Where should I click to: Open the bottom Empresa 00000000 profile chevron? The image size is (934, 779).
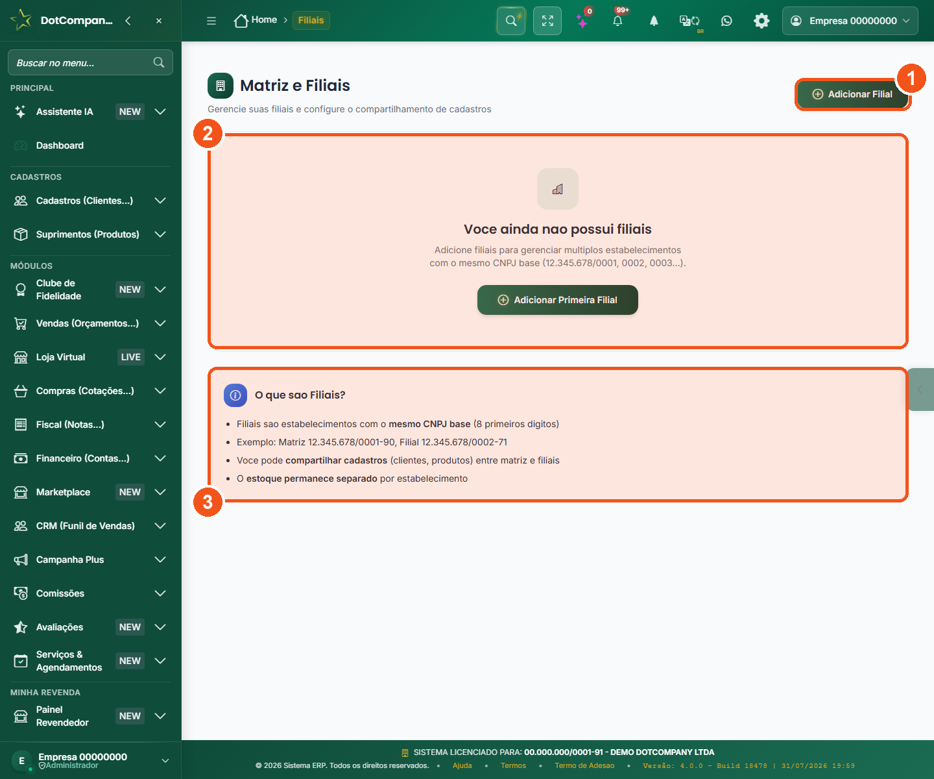(x=165, y=761)
